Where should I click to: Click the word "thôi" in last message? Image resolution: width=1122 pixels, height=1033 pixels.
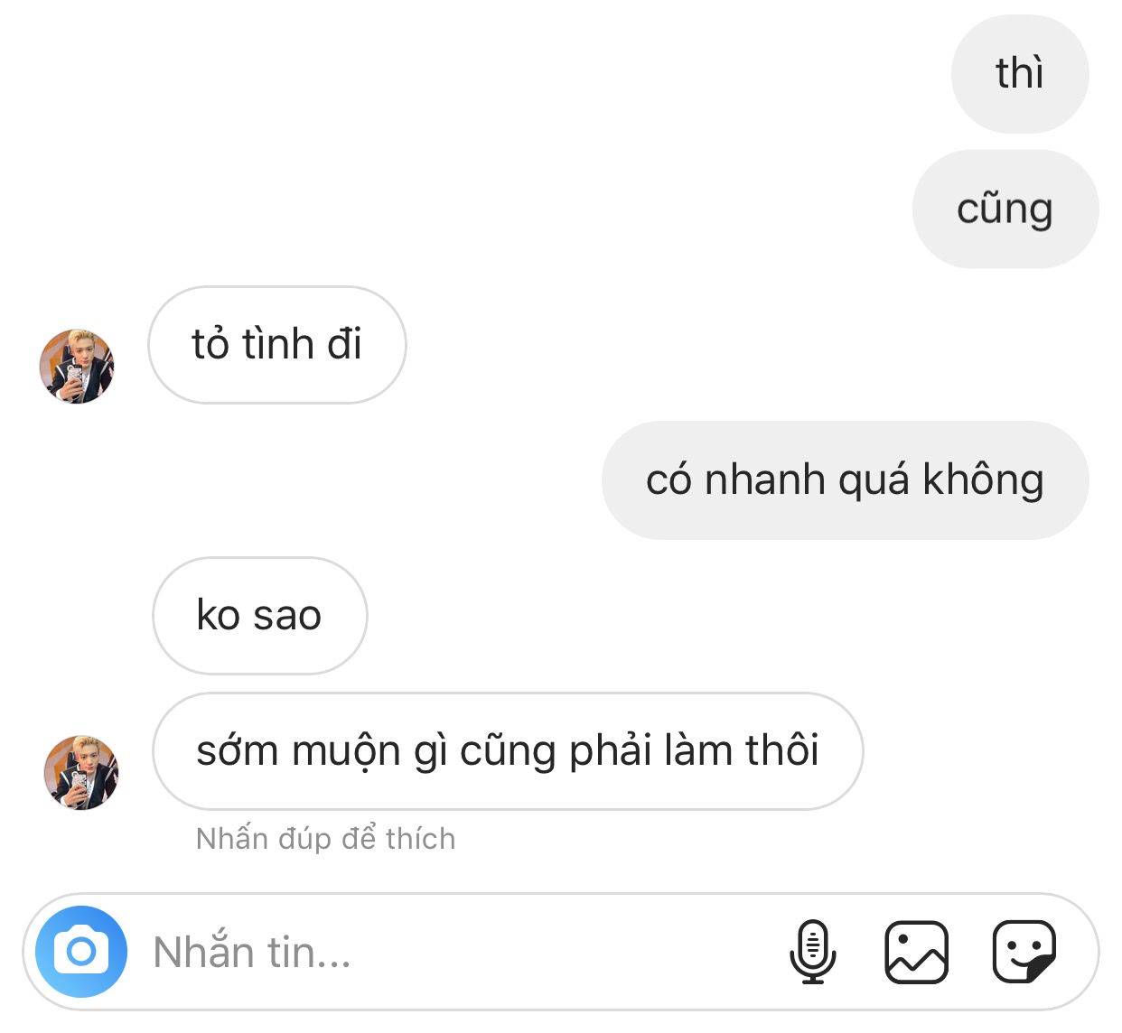click(782, 750)
